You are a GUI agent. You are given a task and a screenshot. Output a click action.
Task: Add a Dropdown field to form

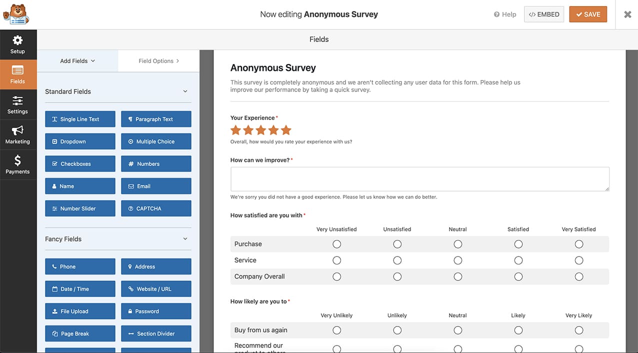[80, 141]
